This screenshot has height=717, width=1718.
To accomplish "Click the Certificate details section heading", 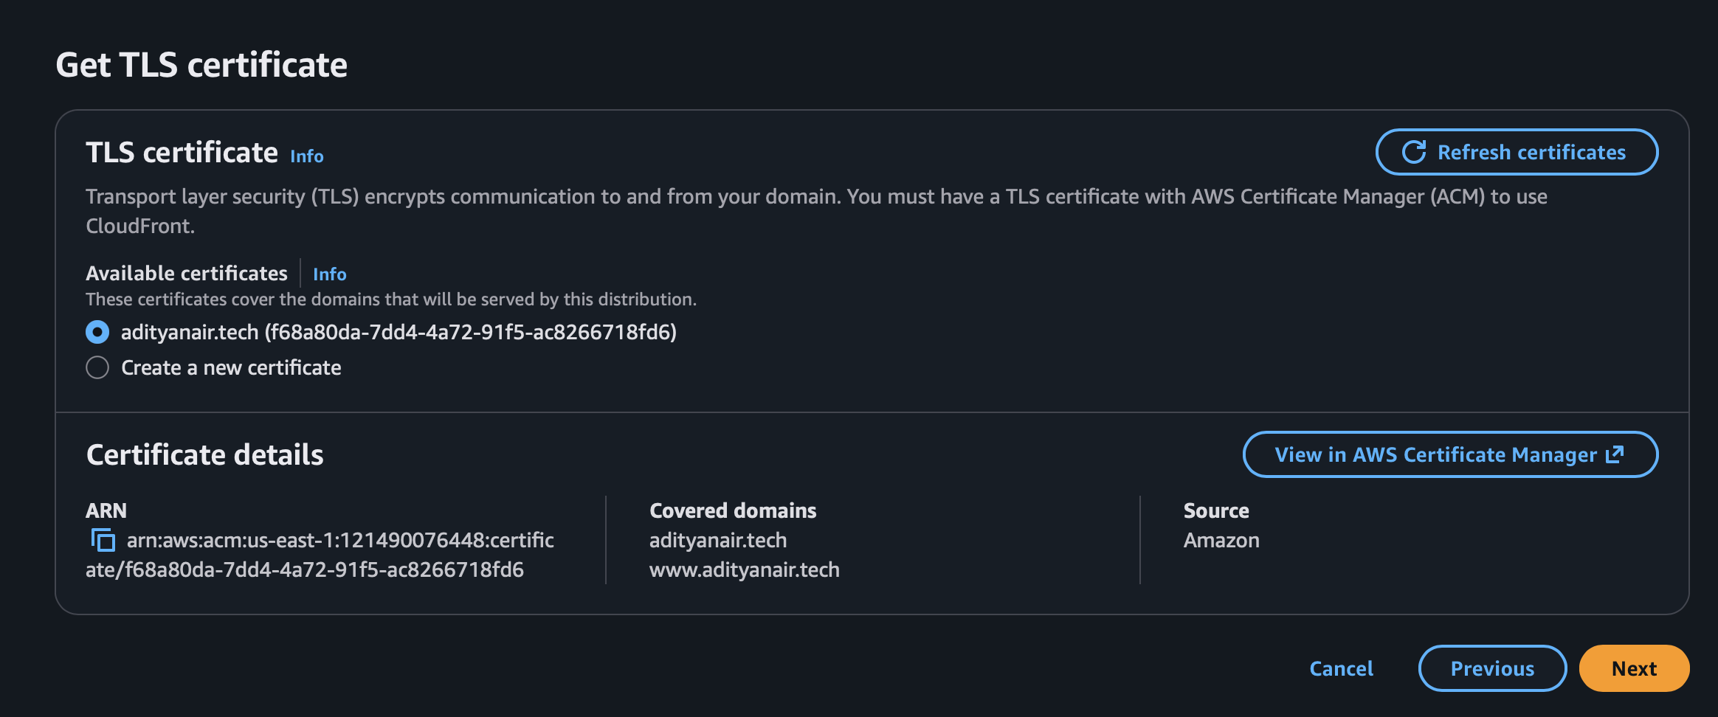I will (205, 455).
